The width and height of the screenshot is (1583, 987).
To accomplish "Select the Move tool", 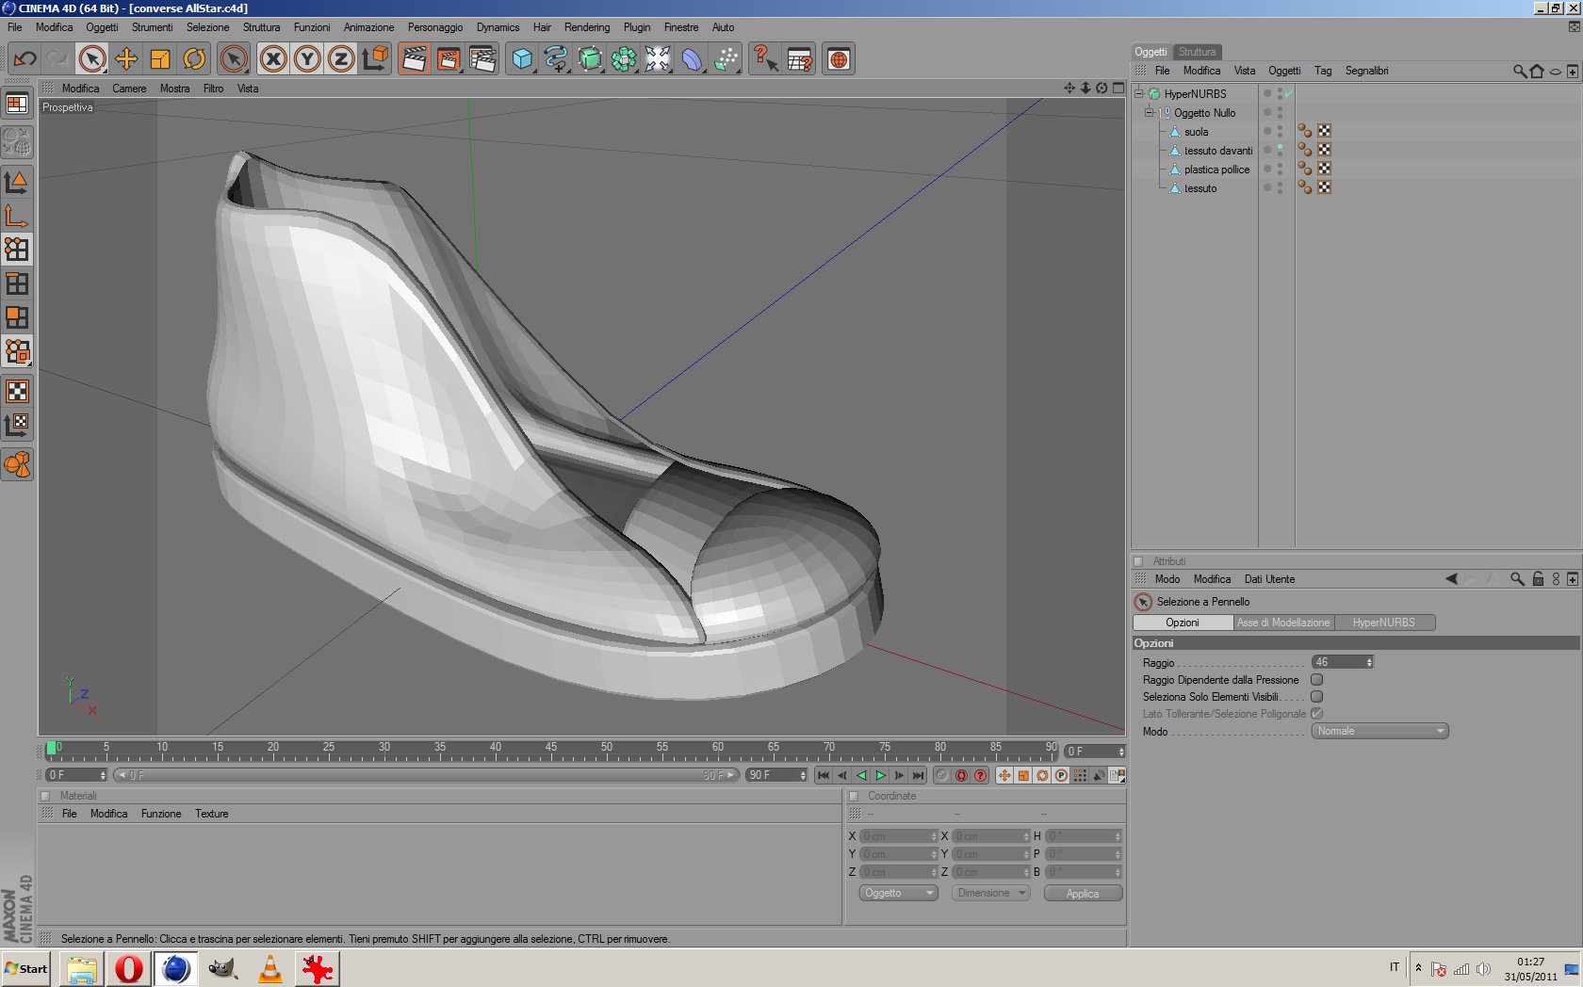I will click(126, 59).
